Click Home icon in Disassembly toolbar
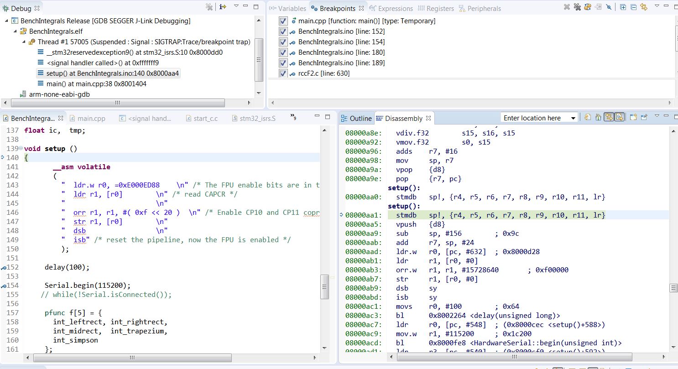 point(598,117)
